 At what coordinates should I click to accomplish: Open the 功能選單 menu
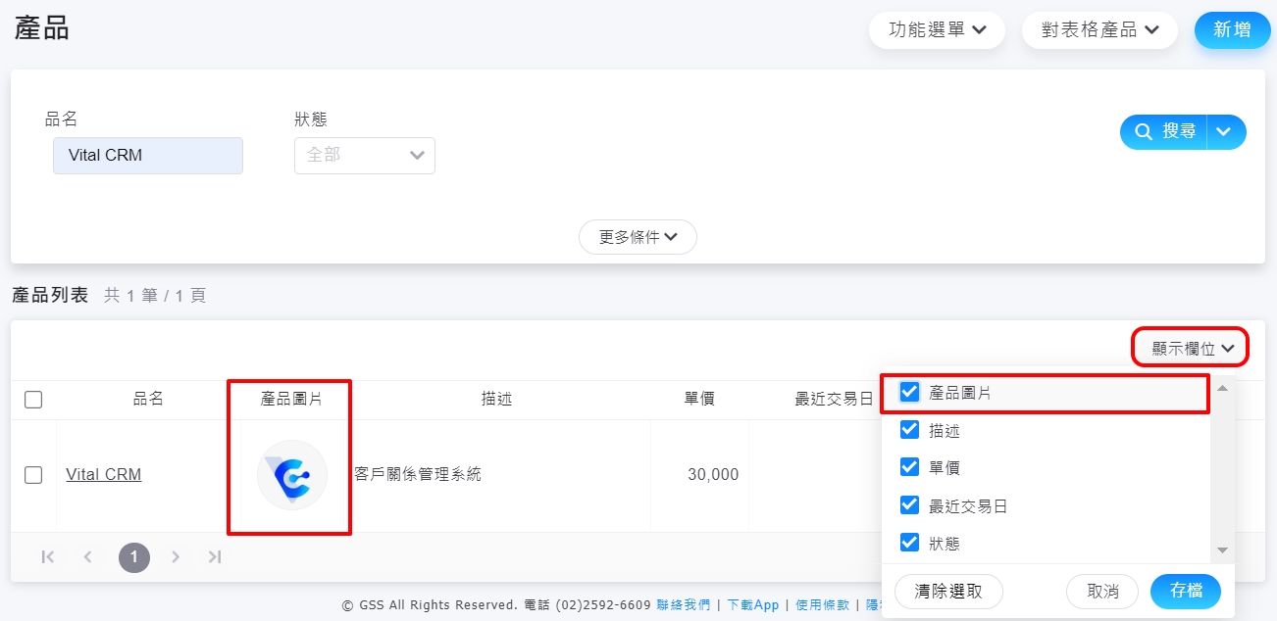pyautogui.click(x=937, y=30)
